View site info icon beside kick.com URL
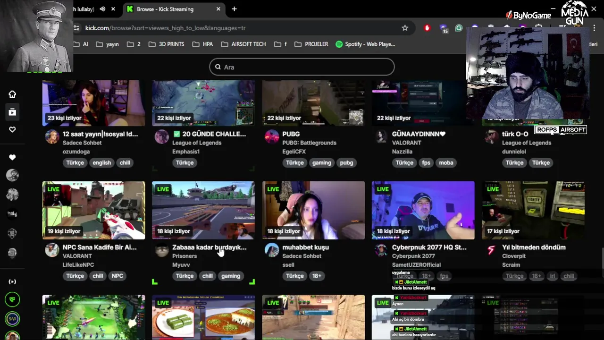 click(77, 28)
